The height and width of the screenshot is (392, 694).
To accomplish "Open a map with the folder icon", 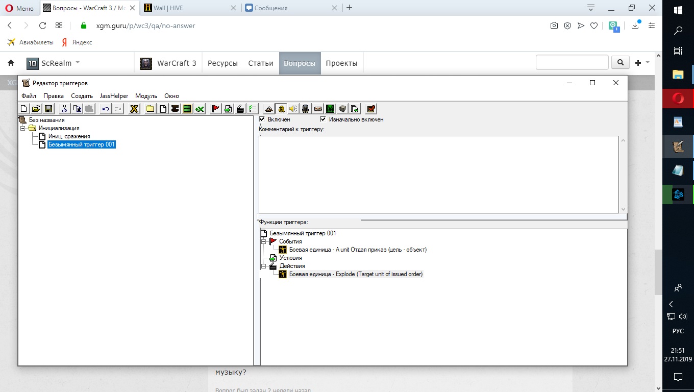I will coord(36,108).
